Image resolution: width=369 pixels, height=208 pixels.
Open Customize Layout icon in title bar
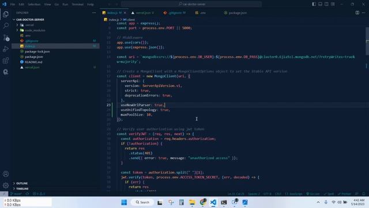[333, 4]
